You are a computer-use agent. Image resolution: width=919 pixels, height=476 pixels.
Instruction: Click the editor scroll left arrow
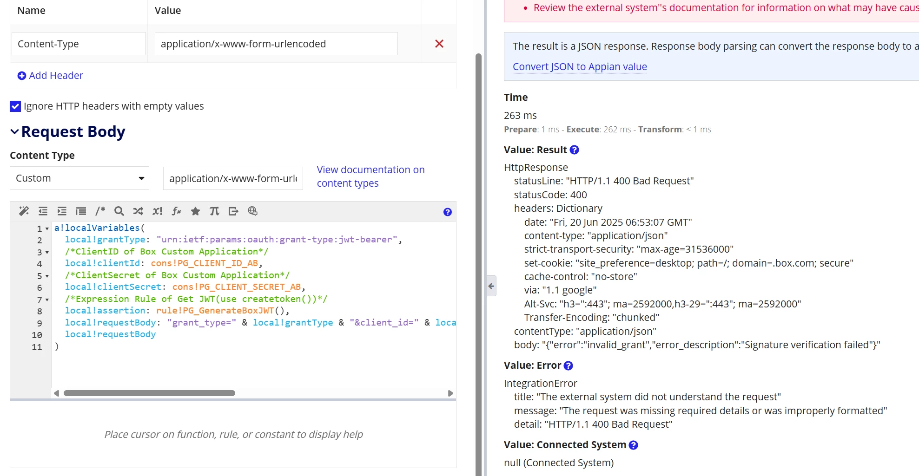[x=57, y=393]
